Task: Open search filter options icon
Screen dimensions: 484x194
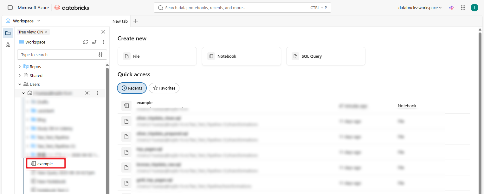Action: tap(100, 55)
